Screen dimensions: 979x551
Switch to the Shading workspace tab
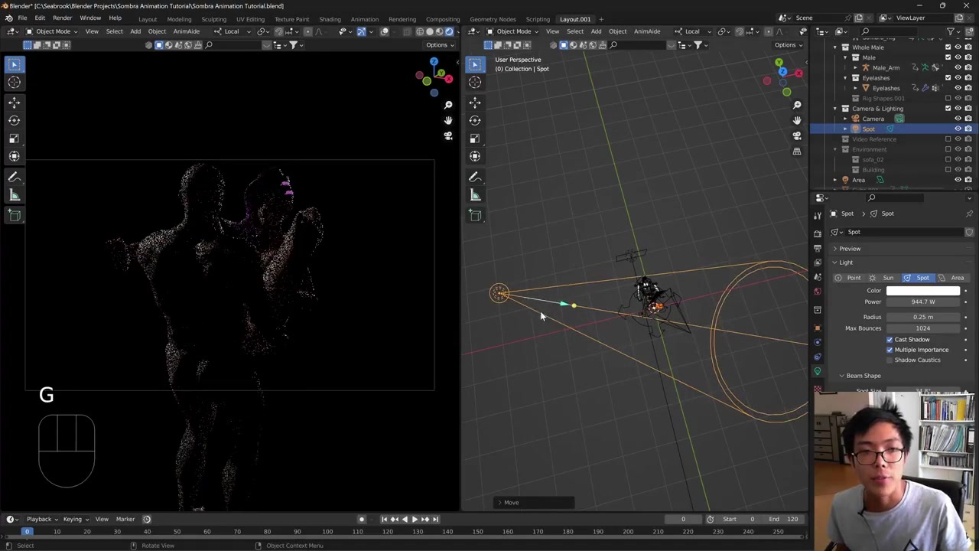(x=330, y=19)
